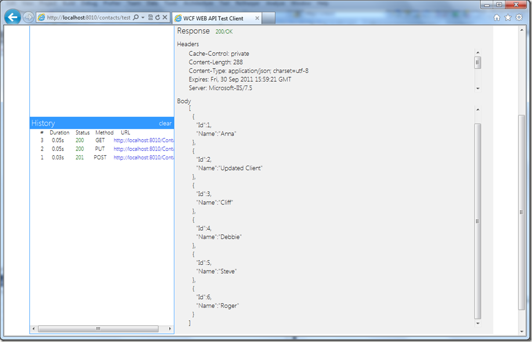Click the Body panel scroll up arrow

pyautogui.click(x=478, y=110)
